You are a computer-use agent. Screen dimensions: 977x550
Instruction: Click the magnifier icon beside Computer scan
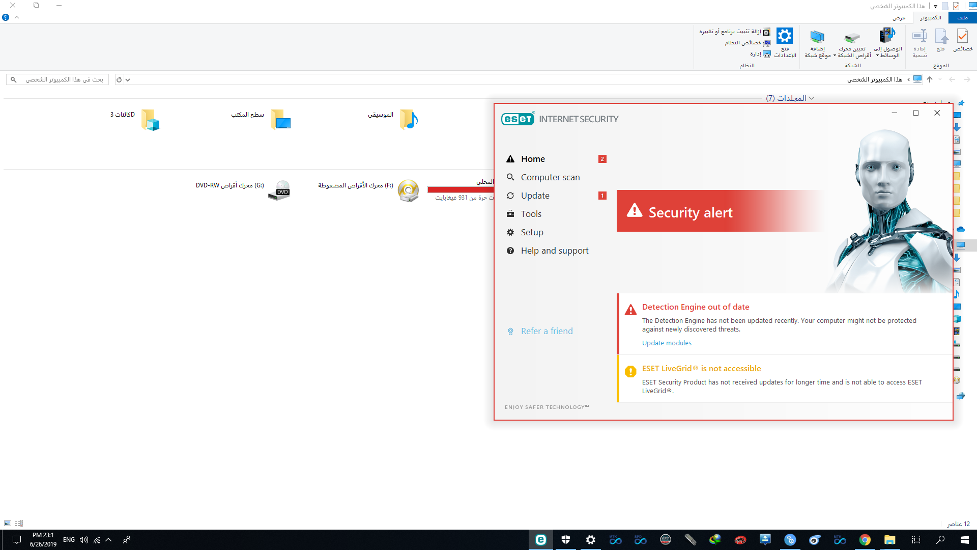tap(510, 177)
